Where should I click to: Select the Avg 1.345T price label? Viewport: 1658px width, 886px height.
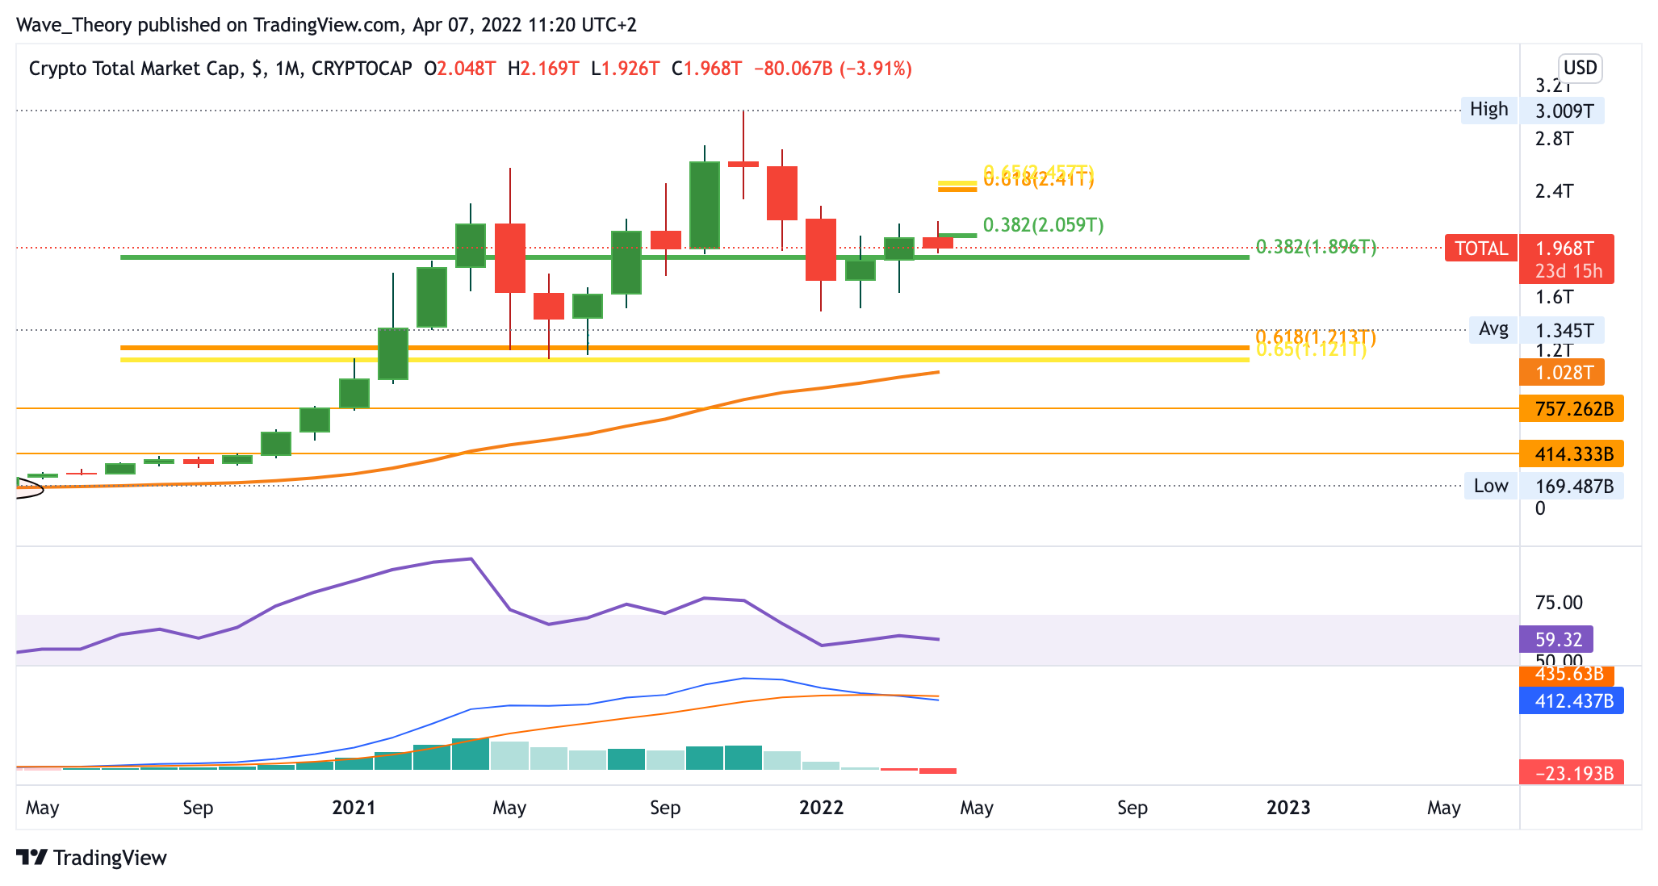click(x=1564, y=330)
